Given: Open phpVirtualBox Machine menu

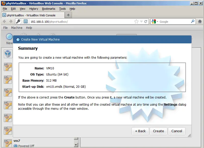Looking at the screenshot, I should (x=17, y=28).
